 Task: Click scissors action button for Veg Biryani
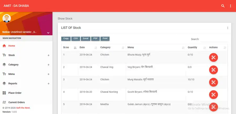[x=213, y=70]
